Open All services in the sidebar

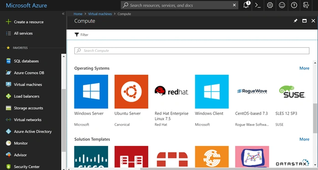(x=23, y=33)
